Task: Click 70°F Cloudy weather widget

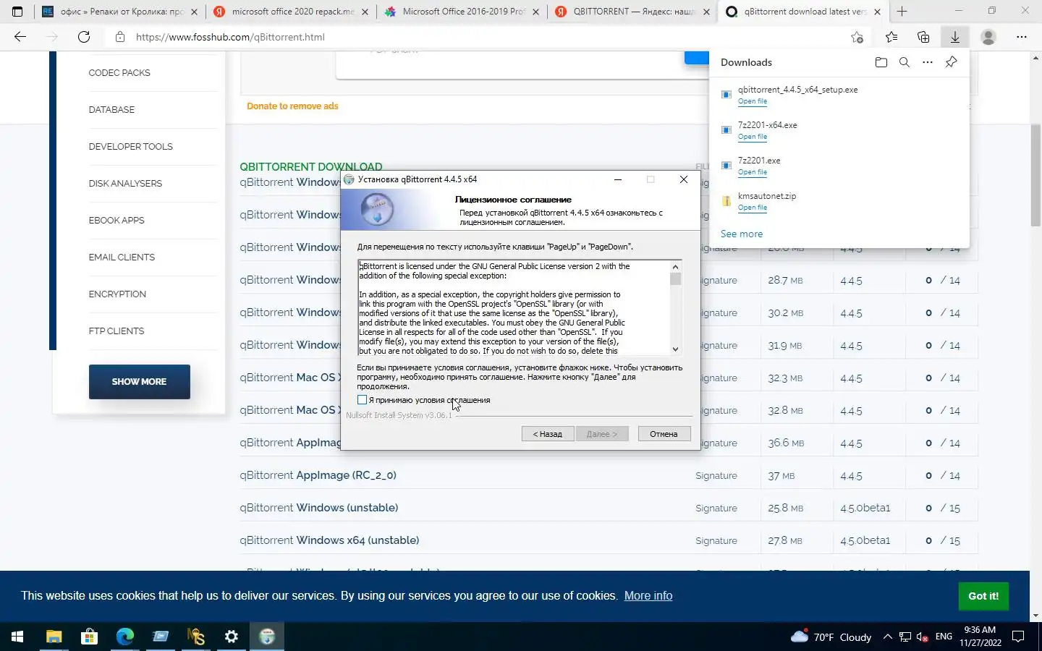Action: 831,637
